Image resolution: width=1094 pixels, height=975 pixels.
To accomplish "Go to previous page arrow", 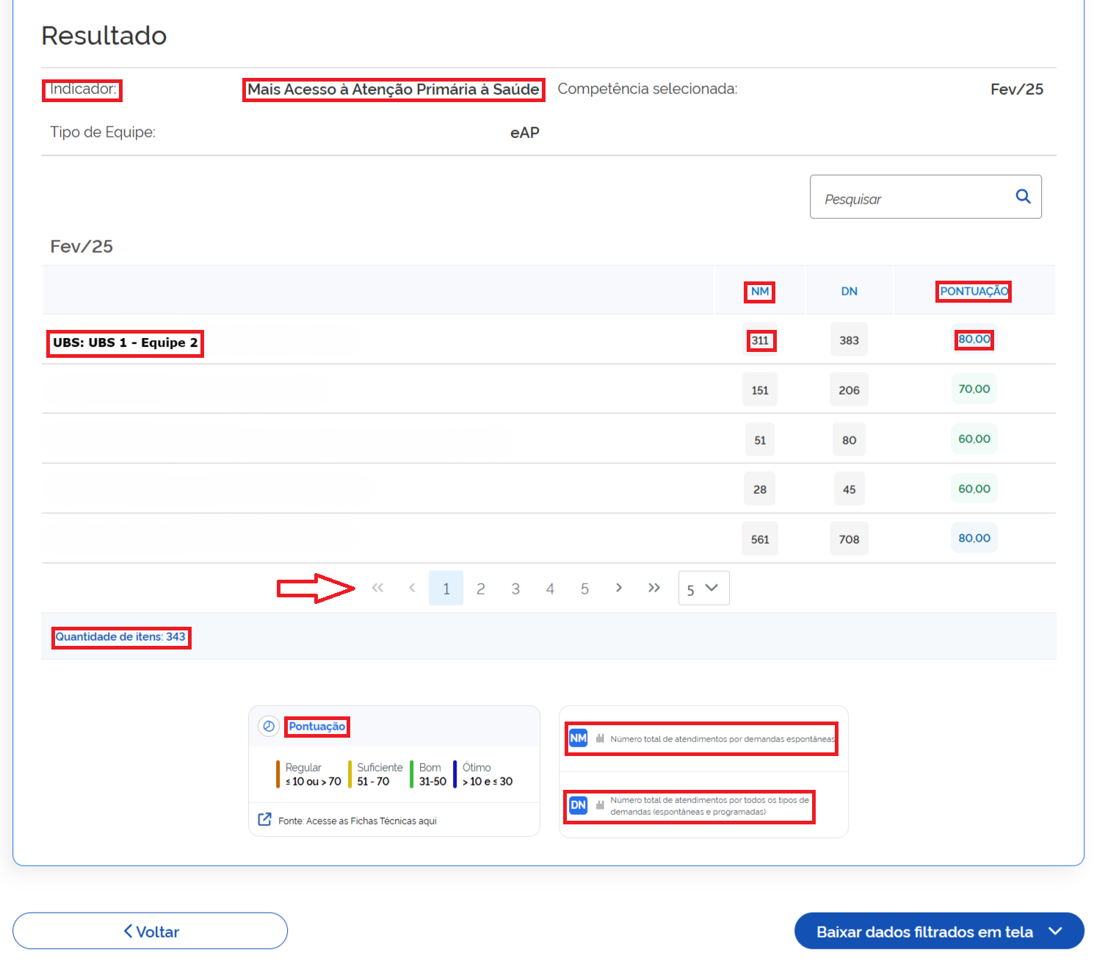I will pos(412,588).
